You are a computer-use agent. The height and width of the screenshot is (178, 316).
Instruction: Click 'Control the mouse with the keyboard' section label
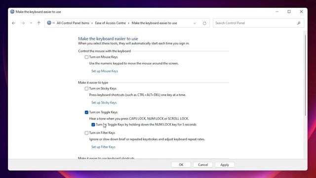click(104, 51)
